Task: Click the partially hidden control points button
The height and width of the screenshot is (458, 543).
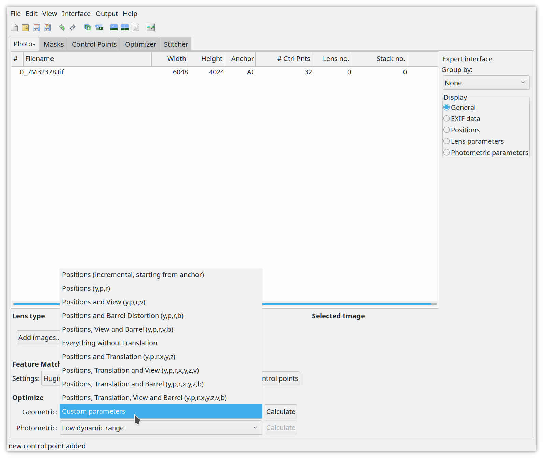Action: (x=281, y=378)
